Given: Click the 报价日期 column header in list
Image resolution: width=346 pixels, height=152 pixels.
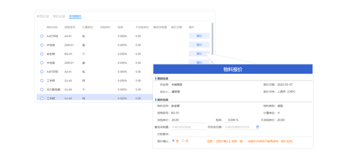Looking at the screenshot, I should (x=176, y=27).
